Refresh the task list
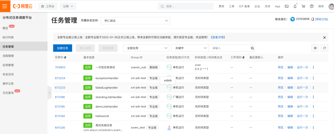Screen dimensions: 334x134 [x=324, y=48]
